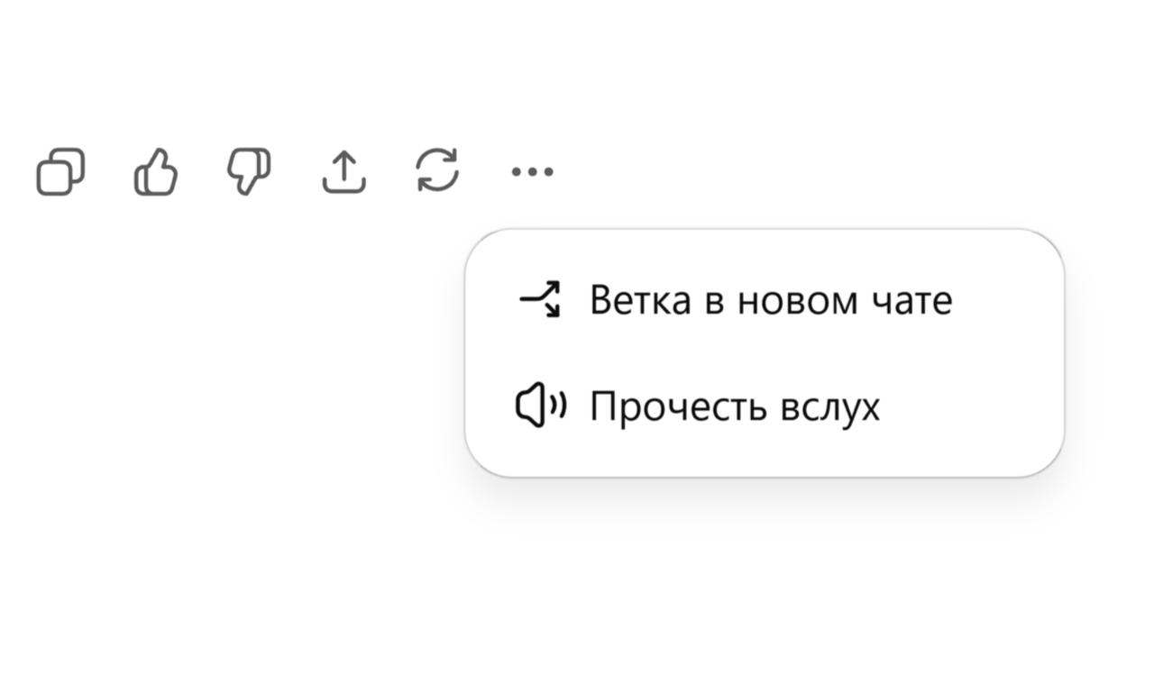
Task: Click the regenerate response arrows icon
Action: click(x=438, y=170)
